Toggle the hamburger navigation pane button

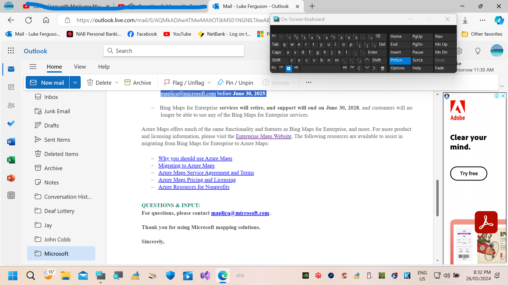click(x=33, y=67)
